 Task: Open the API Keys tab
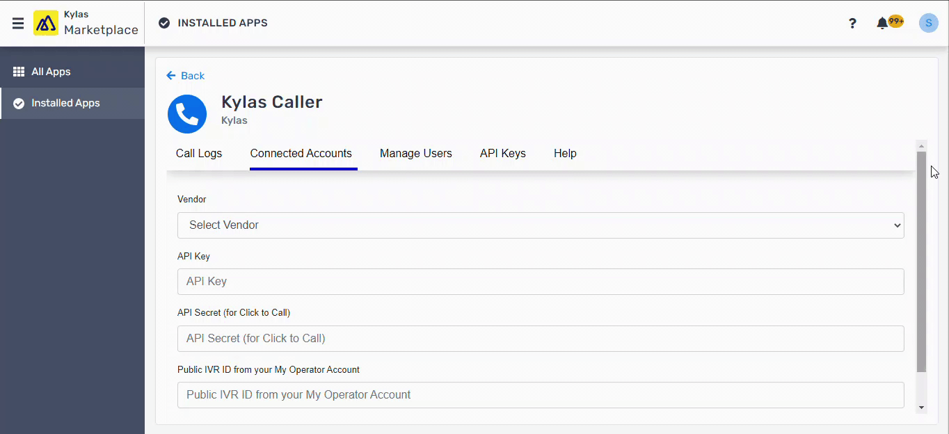point(503,154)
